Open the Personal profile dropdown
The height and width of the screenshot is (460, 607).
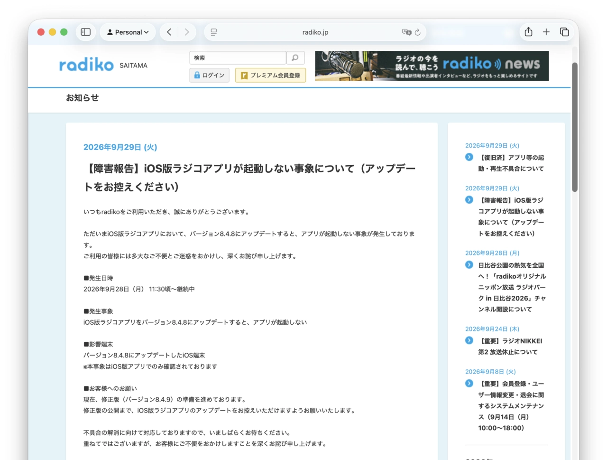pos(128,32)
